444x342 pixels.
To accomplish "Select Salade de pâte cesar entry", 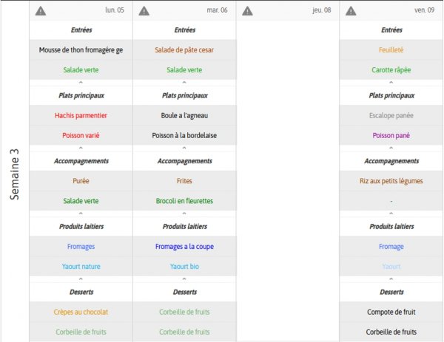I will click(184, 50).
